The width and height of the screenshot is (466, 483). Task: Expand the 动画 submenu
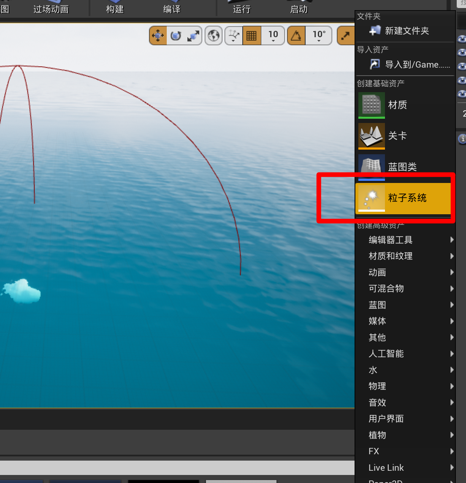(x=405, y=272)
